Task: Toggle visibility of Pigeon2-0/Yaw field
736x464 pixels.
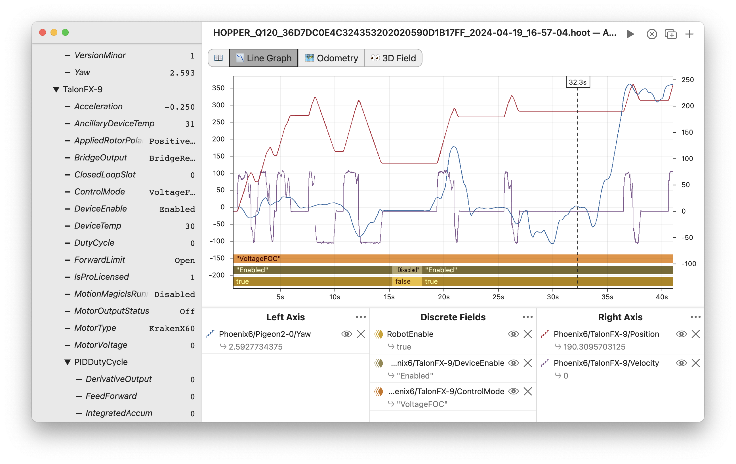Action: pos(346,334)
